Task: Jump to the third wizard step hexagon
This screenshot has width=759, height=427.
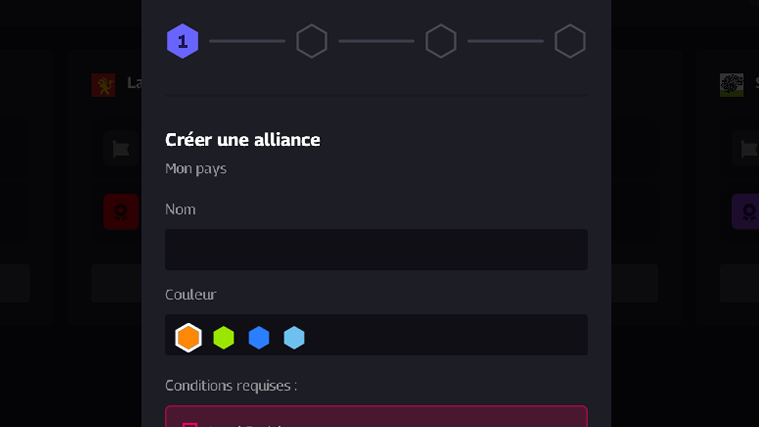Action: 440,41
